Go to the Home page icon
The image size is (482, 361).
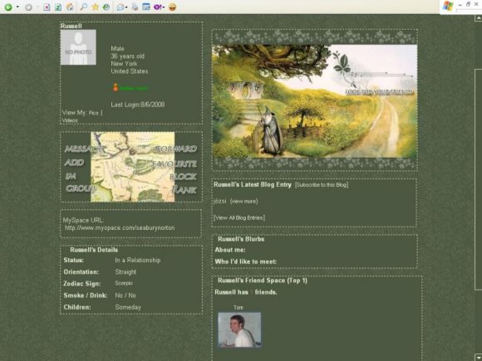click(70, 7)
